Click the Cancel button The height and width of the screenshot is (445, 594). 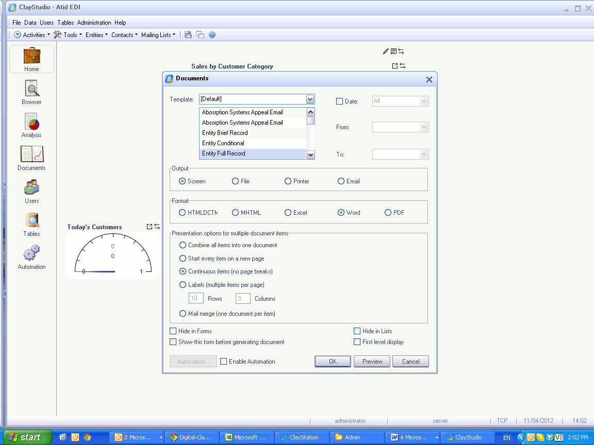[410, 362]
